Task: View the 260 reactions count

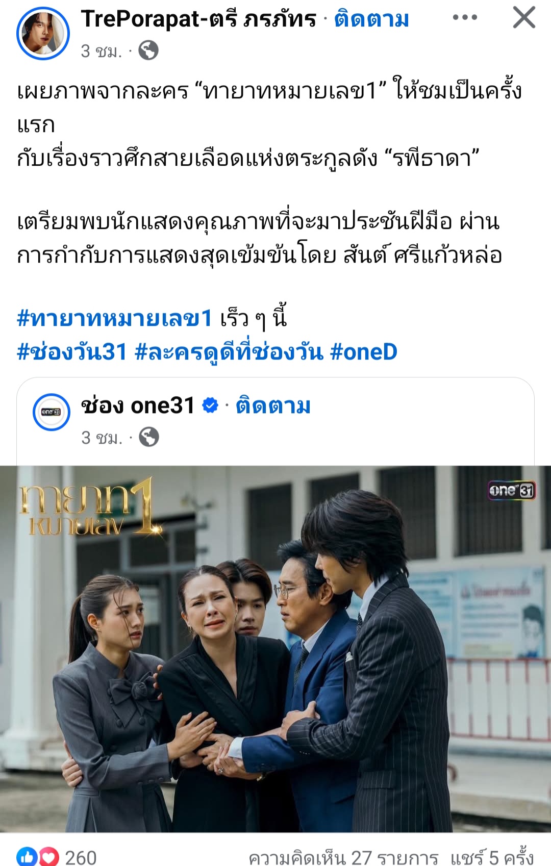Action: tap(81, 858)
